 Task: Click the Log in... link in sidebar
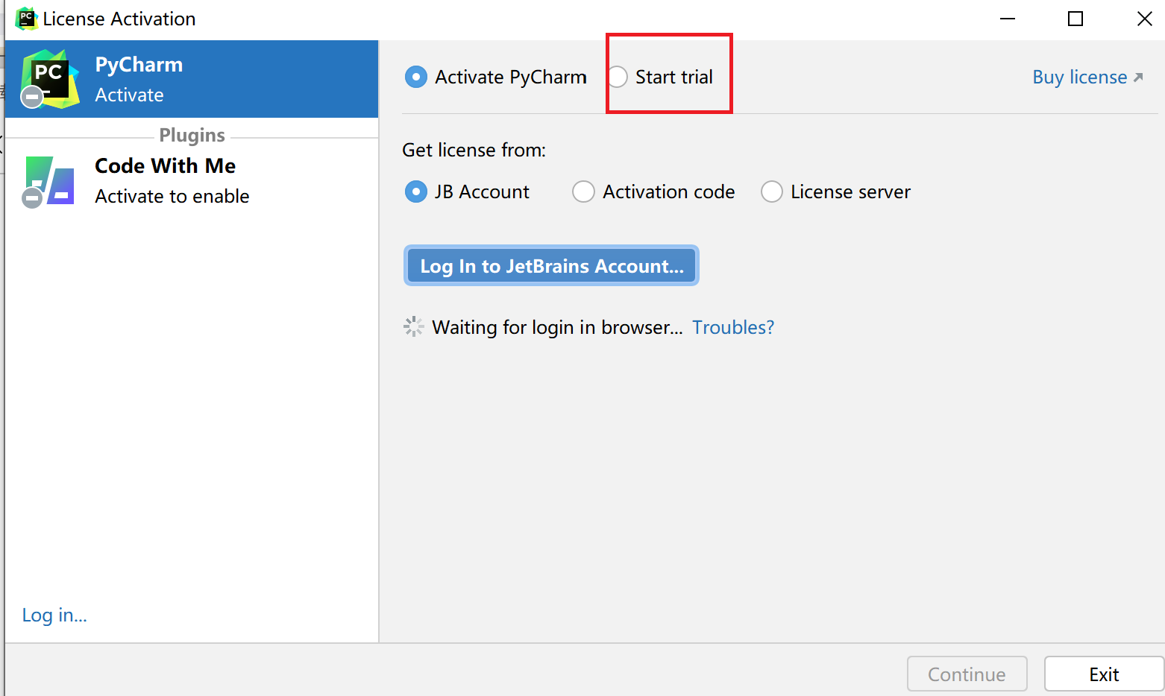click(54, 615)
